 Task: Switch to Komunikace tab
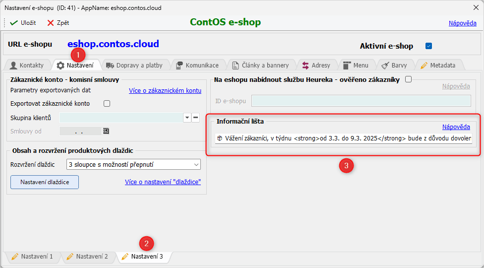(197, 65)
